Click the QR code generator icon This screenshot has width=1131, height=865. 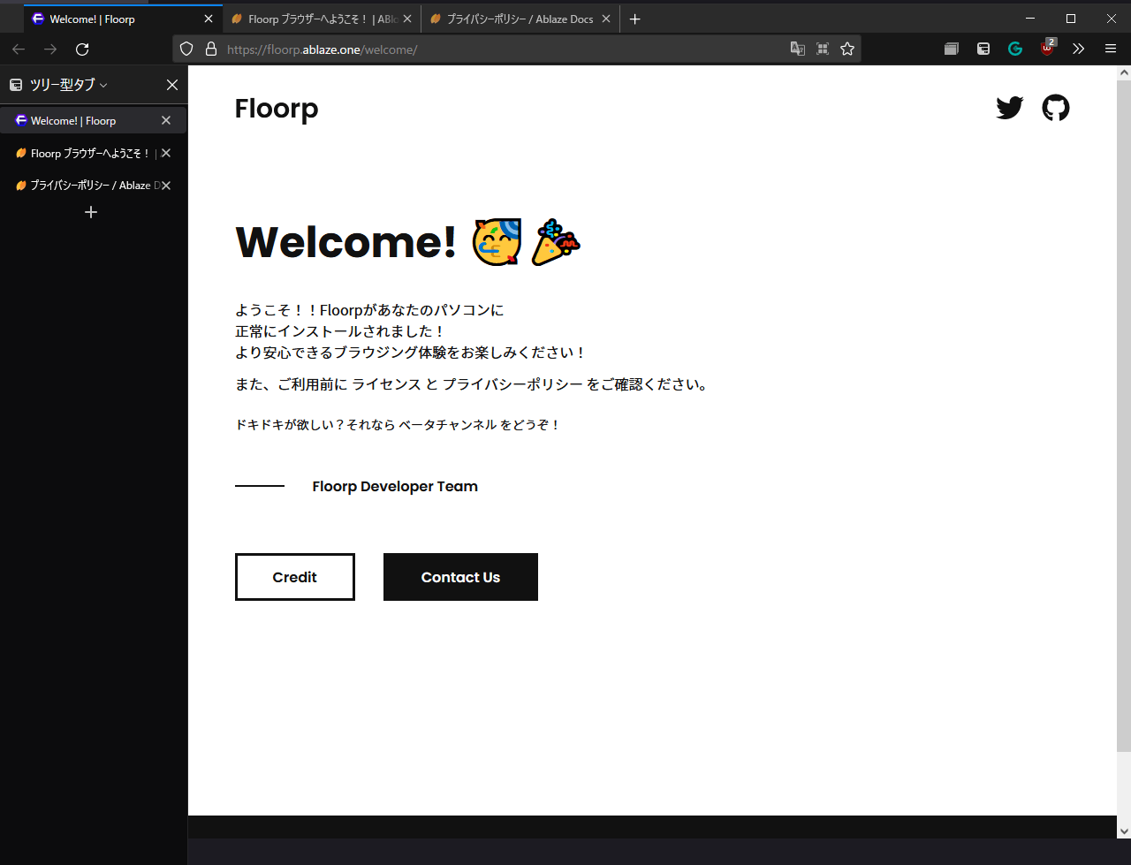click(823, 49)
